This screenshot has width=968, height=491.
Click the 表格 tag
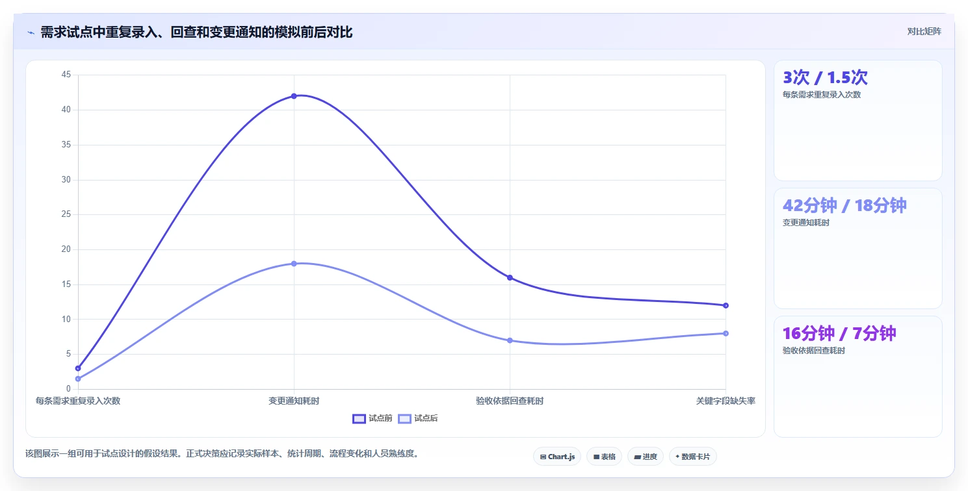click(x=604, y=457)
